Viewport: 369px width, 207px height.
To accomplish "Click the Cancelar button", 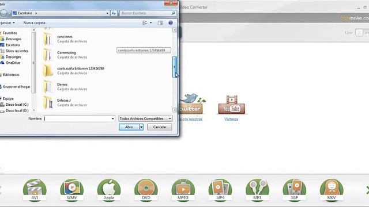I will (160, 127).
